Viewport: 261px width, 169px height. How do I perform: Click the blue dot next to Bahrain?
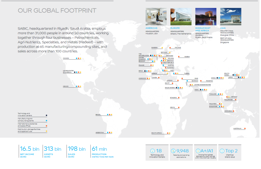[x=187, y=81]
